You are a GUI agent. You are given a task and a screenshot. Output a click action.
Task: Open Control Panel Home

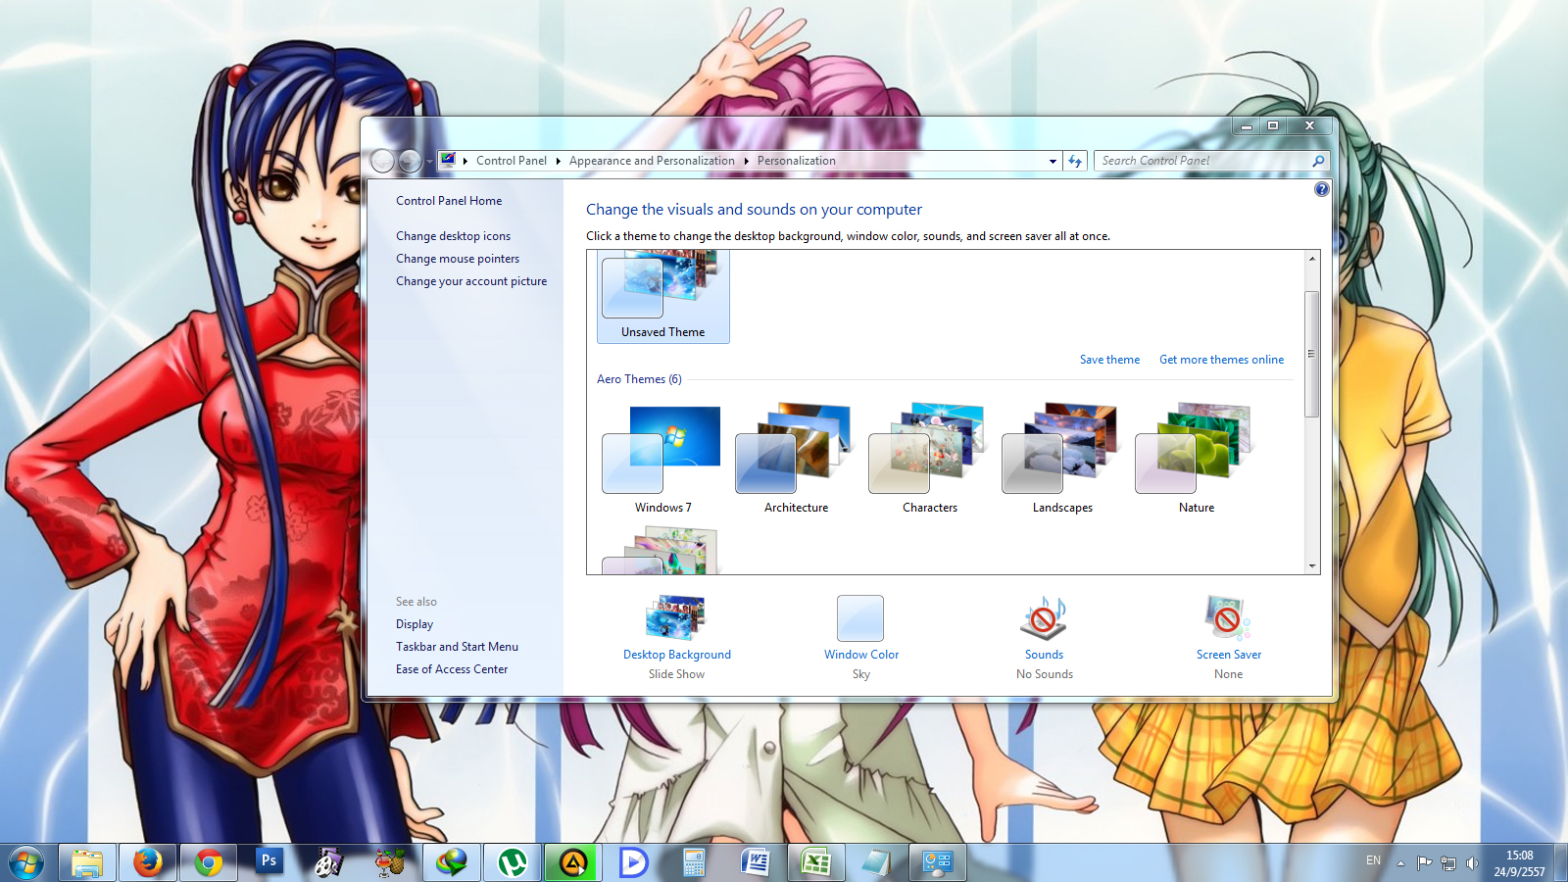pos(449,201)
